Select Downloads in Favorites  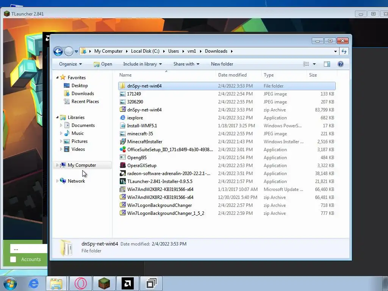(x=79, y=94)
